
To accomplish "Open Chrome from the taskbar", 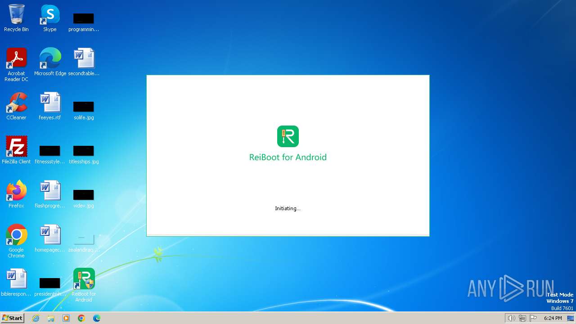I will [x=81, y=318].
